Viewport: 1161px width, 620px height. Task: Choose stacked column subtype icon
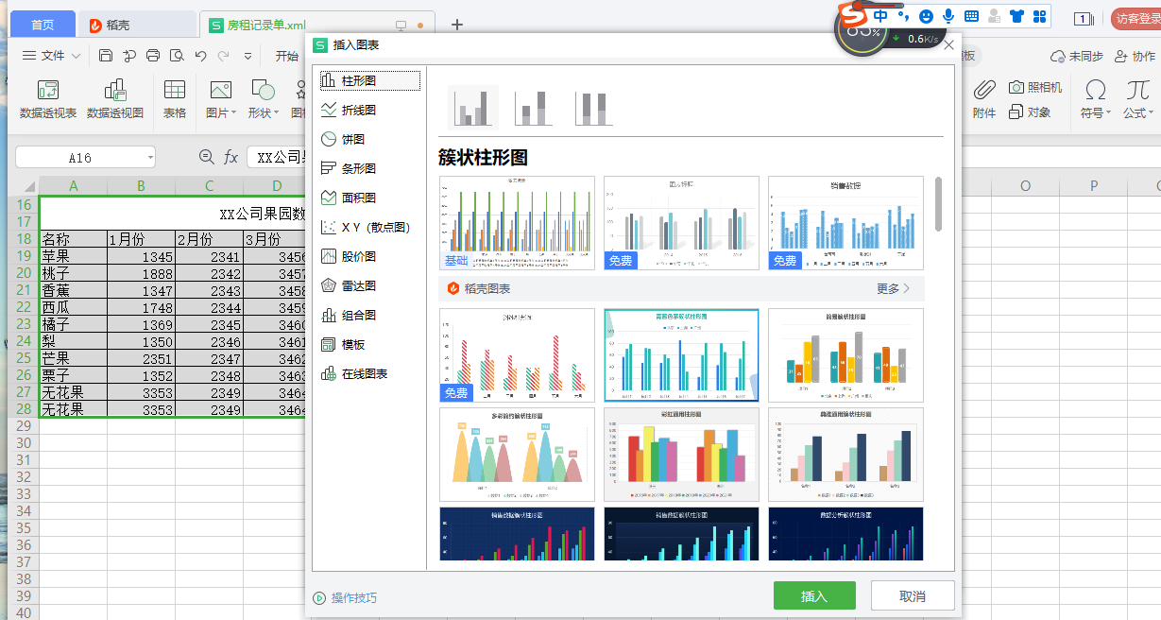534,108
